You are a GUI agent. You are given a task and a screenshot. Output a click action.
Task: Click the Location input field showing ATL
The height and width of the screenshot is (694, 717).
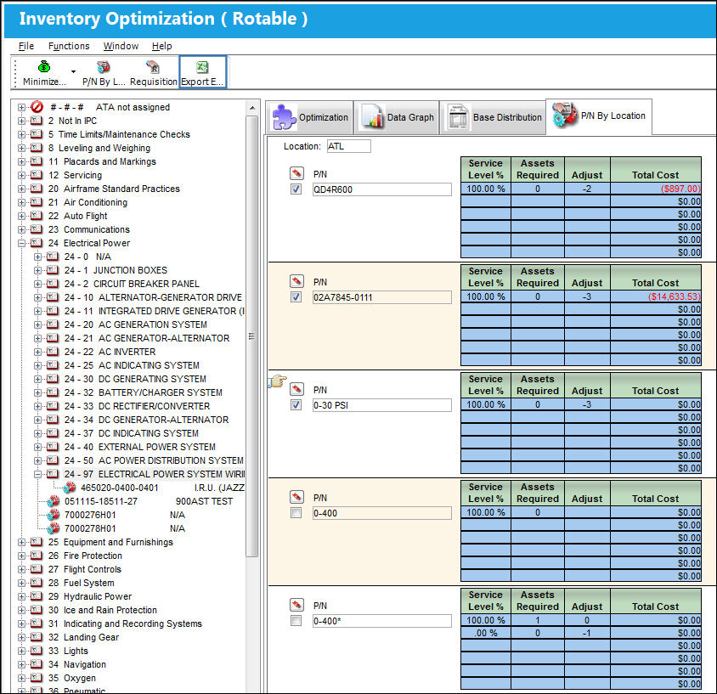349,146
